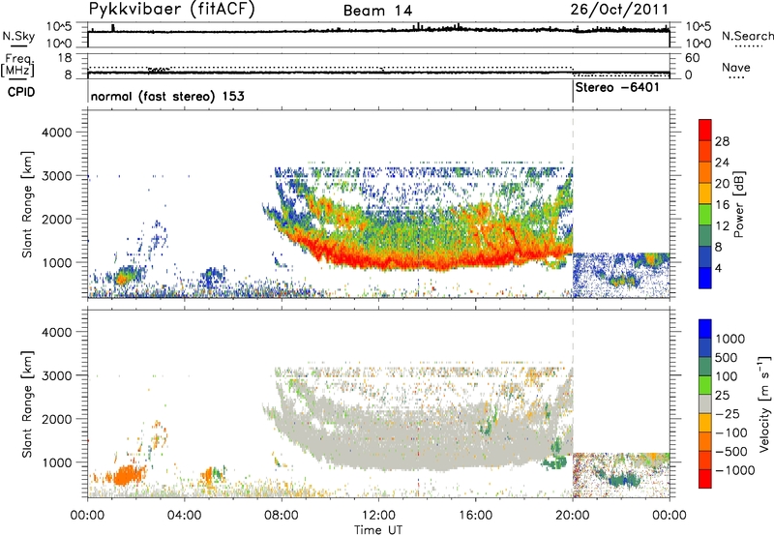
Task: Click the grey swatch of Velocity colorbar
Action: coord(705,403)
